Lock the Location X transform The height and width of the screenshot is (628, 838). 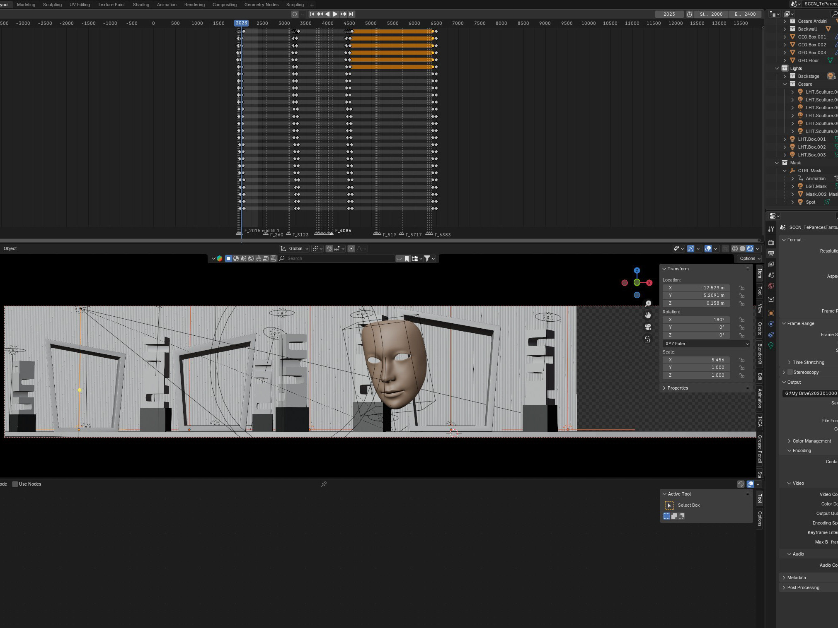[741, 288]
